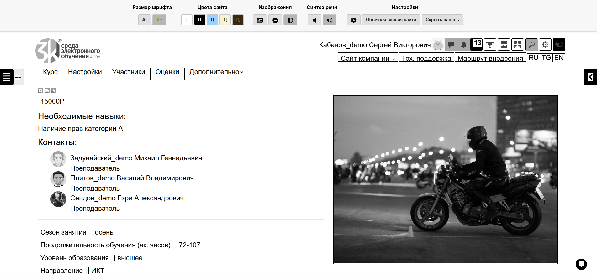Image resolution: width=597 pixels, height=279 pixels.
Task: Open the Участники tab
Action: click(129, 72)
